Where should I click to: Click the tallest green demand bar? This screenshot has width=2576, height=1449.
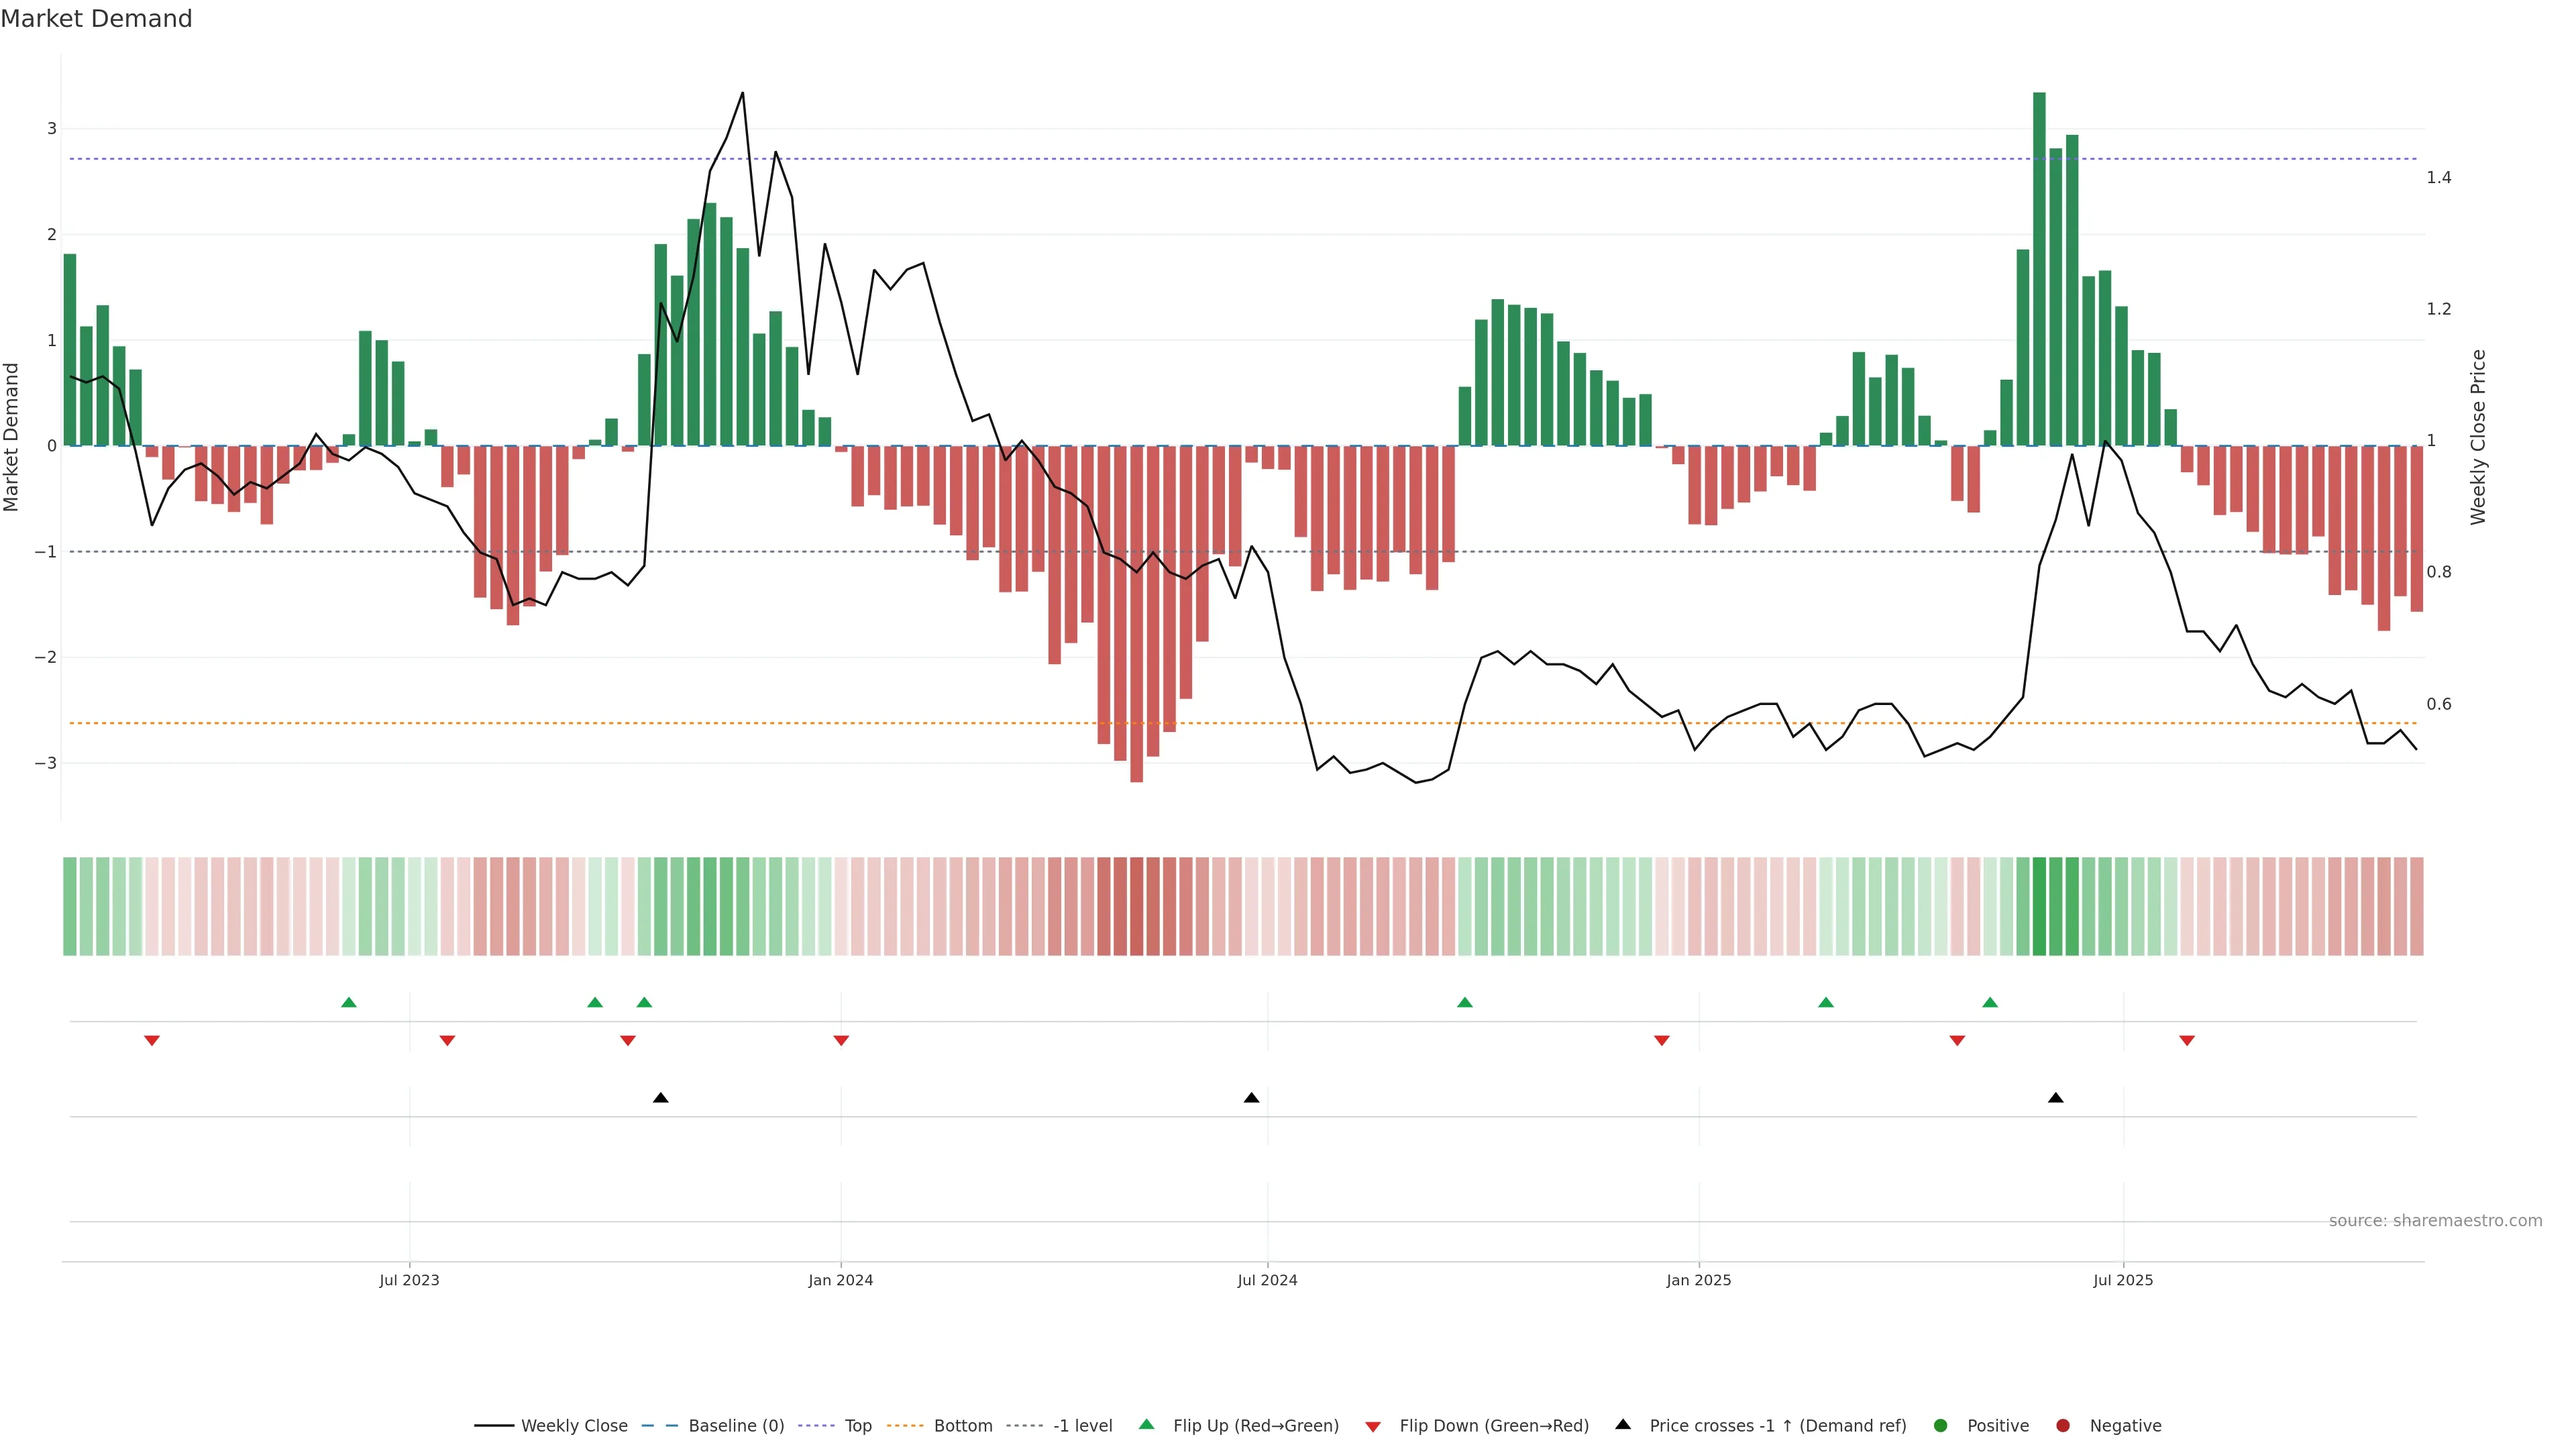(x=2039, y=270)
